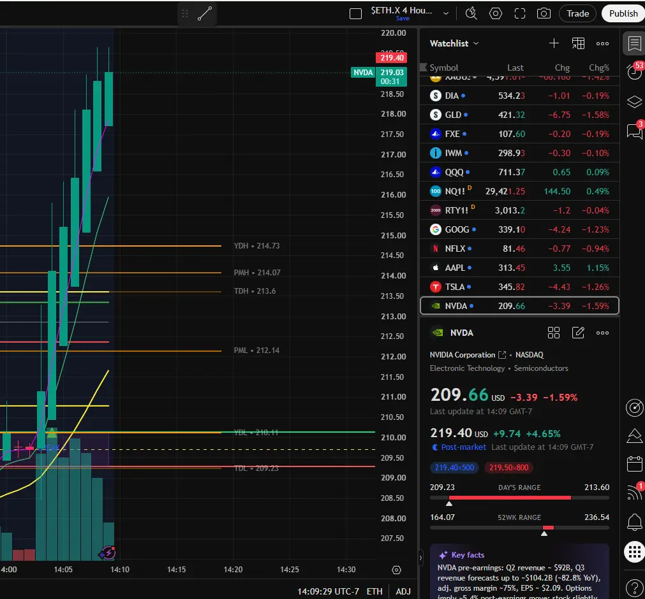Viewport: 645px width, 599px height.
Task: Sort watchlist by Last column
Action: coord(515,68)
